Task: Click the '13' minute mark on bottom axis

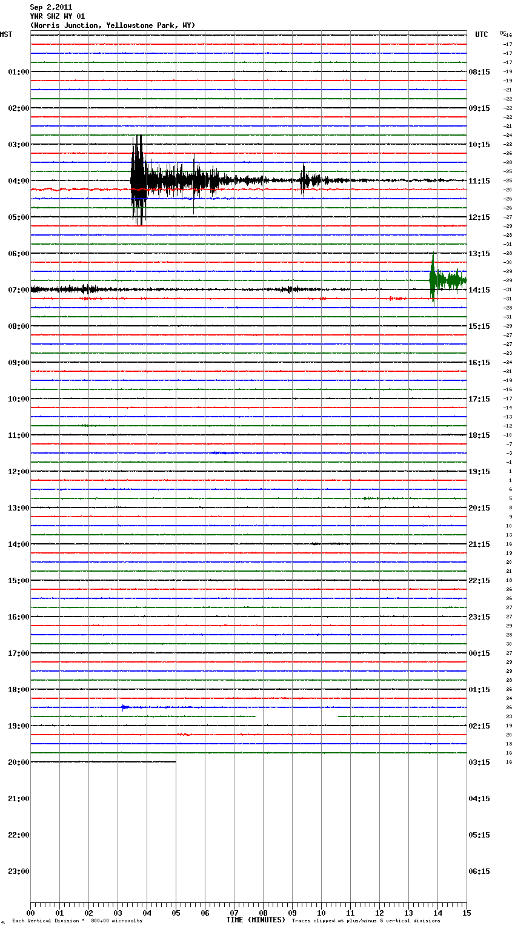Action: 408,913
